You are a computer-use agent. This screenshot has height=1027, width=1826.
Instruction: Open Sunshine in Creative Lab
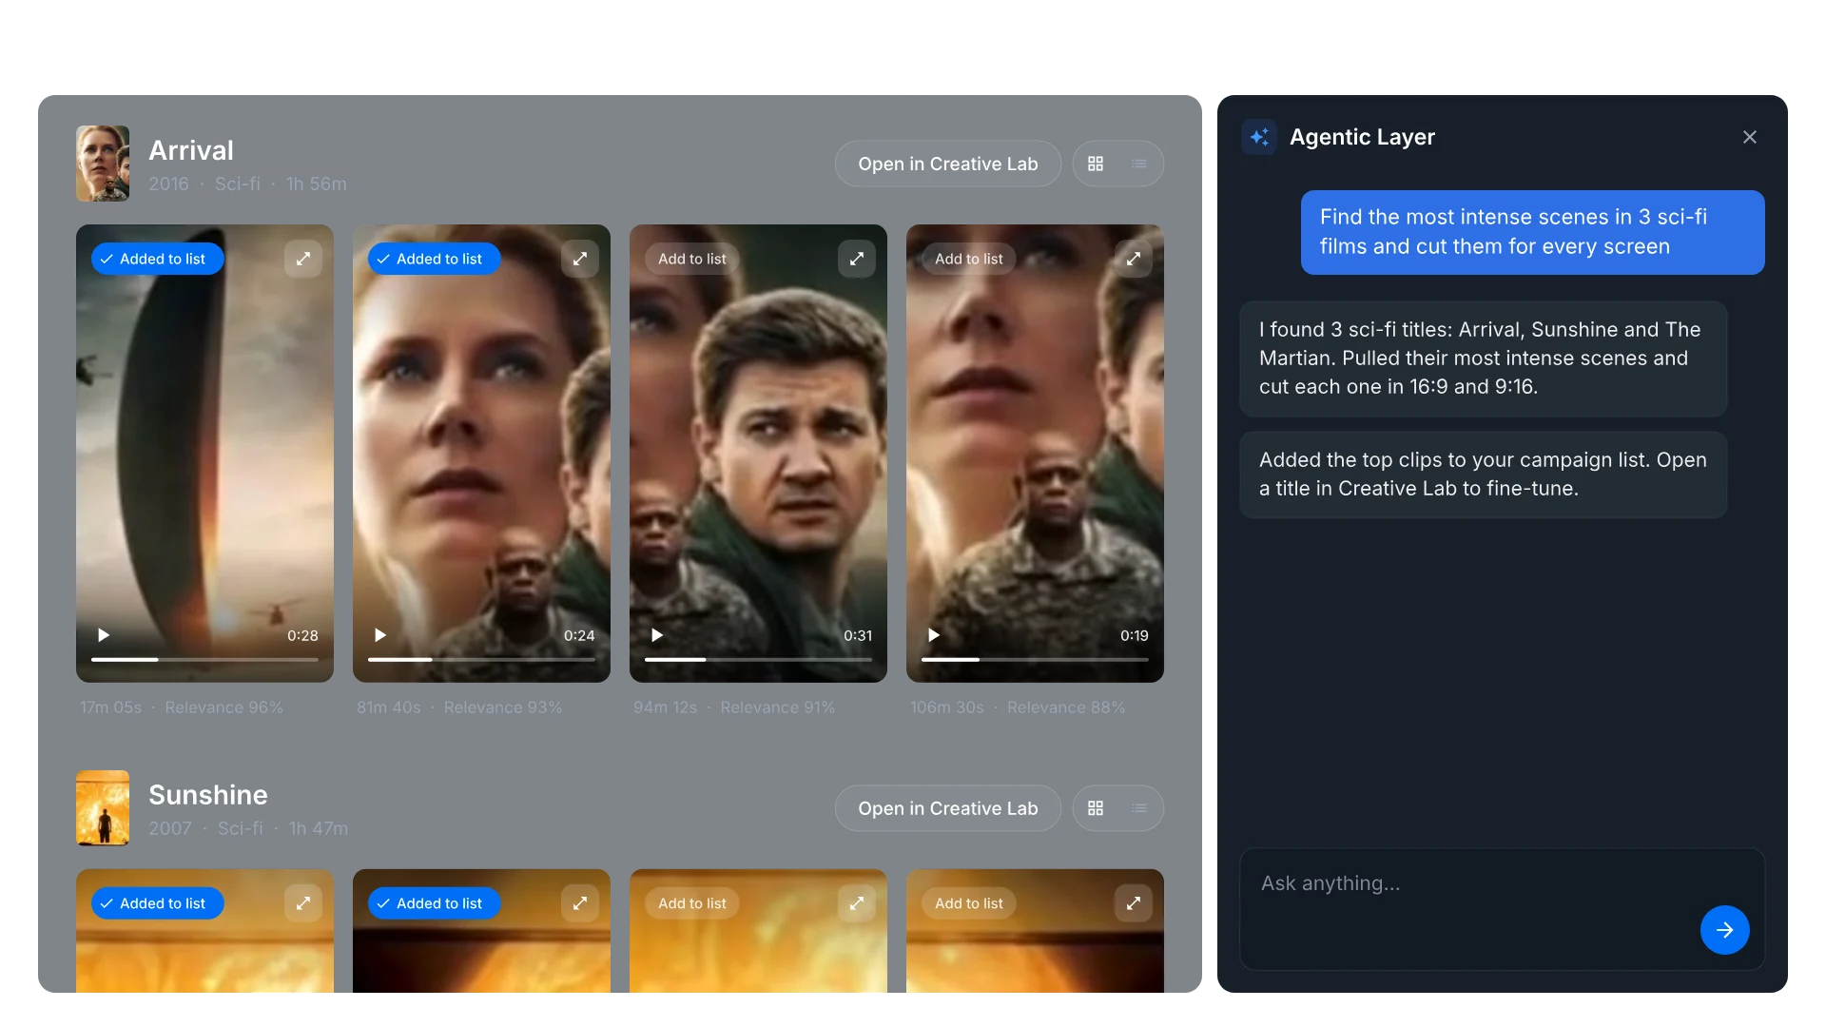pos(948,808)
